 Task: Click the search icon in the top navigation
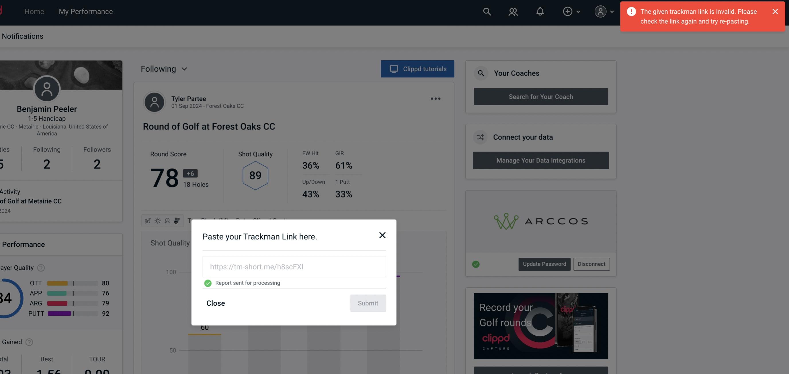487,11
